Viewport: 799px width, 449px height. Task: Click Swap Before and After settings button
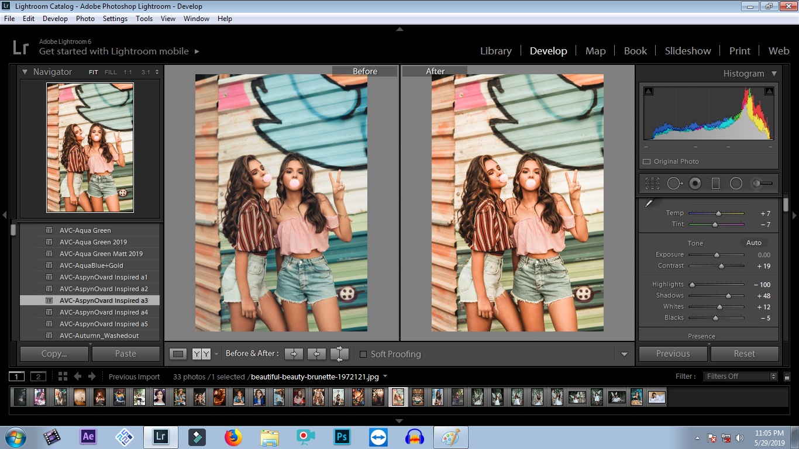pos(339,354)
